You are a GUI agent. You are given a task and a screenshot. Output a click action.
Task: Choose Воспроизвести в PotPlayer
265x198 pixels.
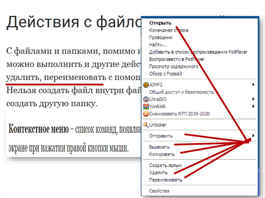point(177,59)
